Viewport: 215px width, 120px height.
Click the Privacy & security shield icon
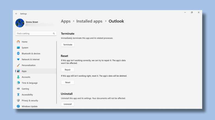pos(18,100)
